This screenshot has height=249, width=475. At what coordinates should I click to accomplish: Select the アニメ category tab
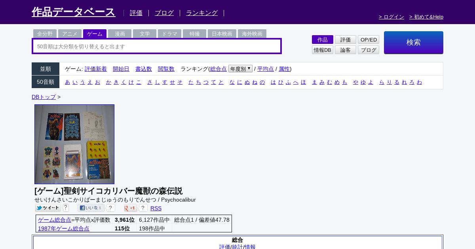coord(70,34)
